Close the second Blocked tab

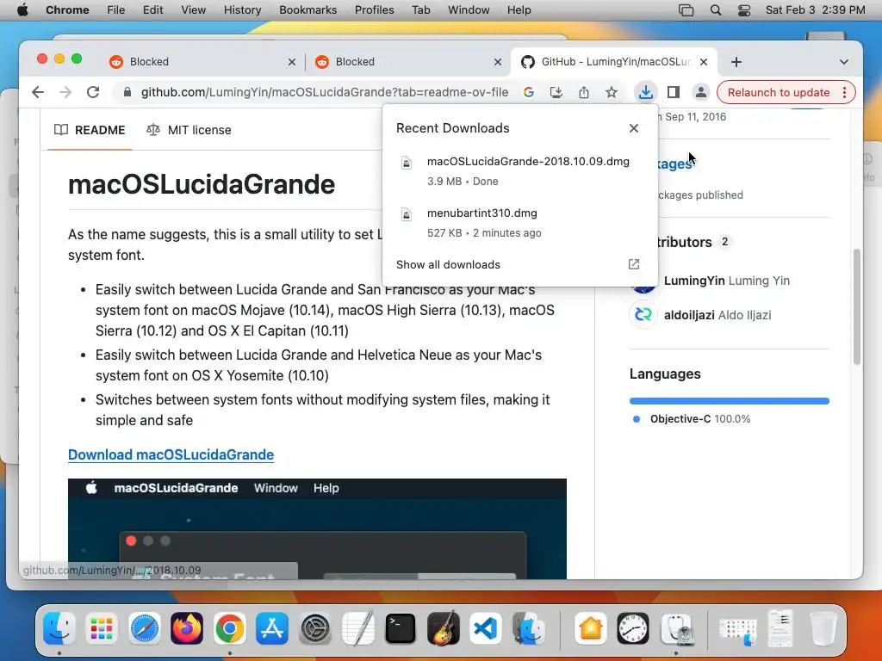497,62
